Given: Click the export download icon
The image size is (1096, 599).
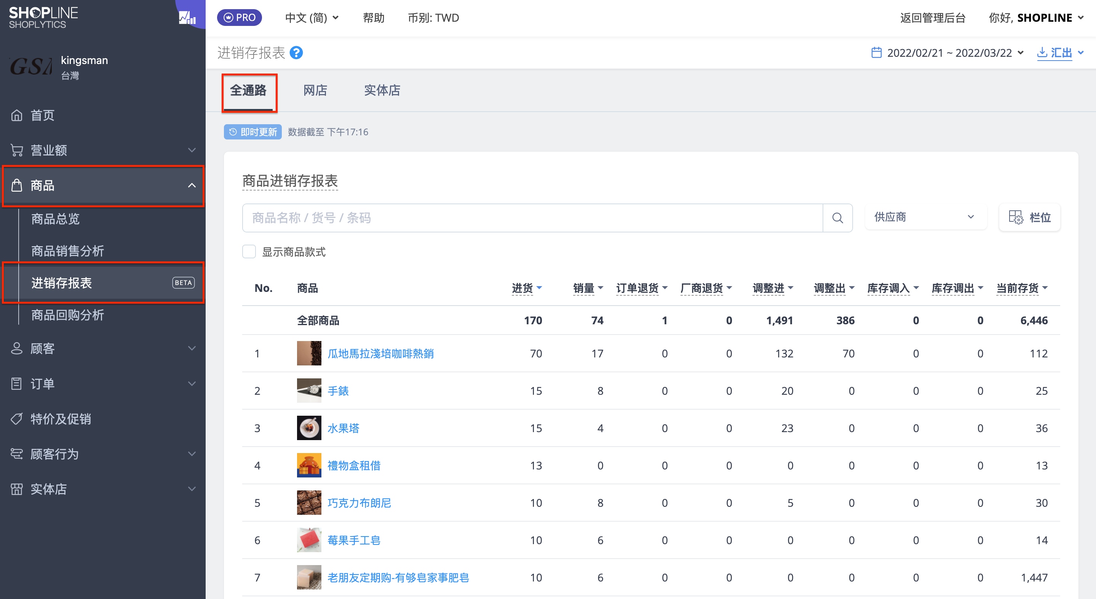Looking at the screenshot, I should coord(1042,52).
